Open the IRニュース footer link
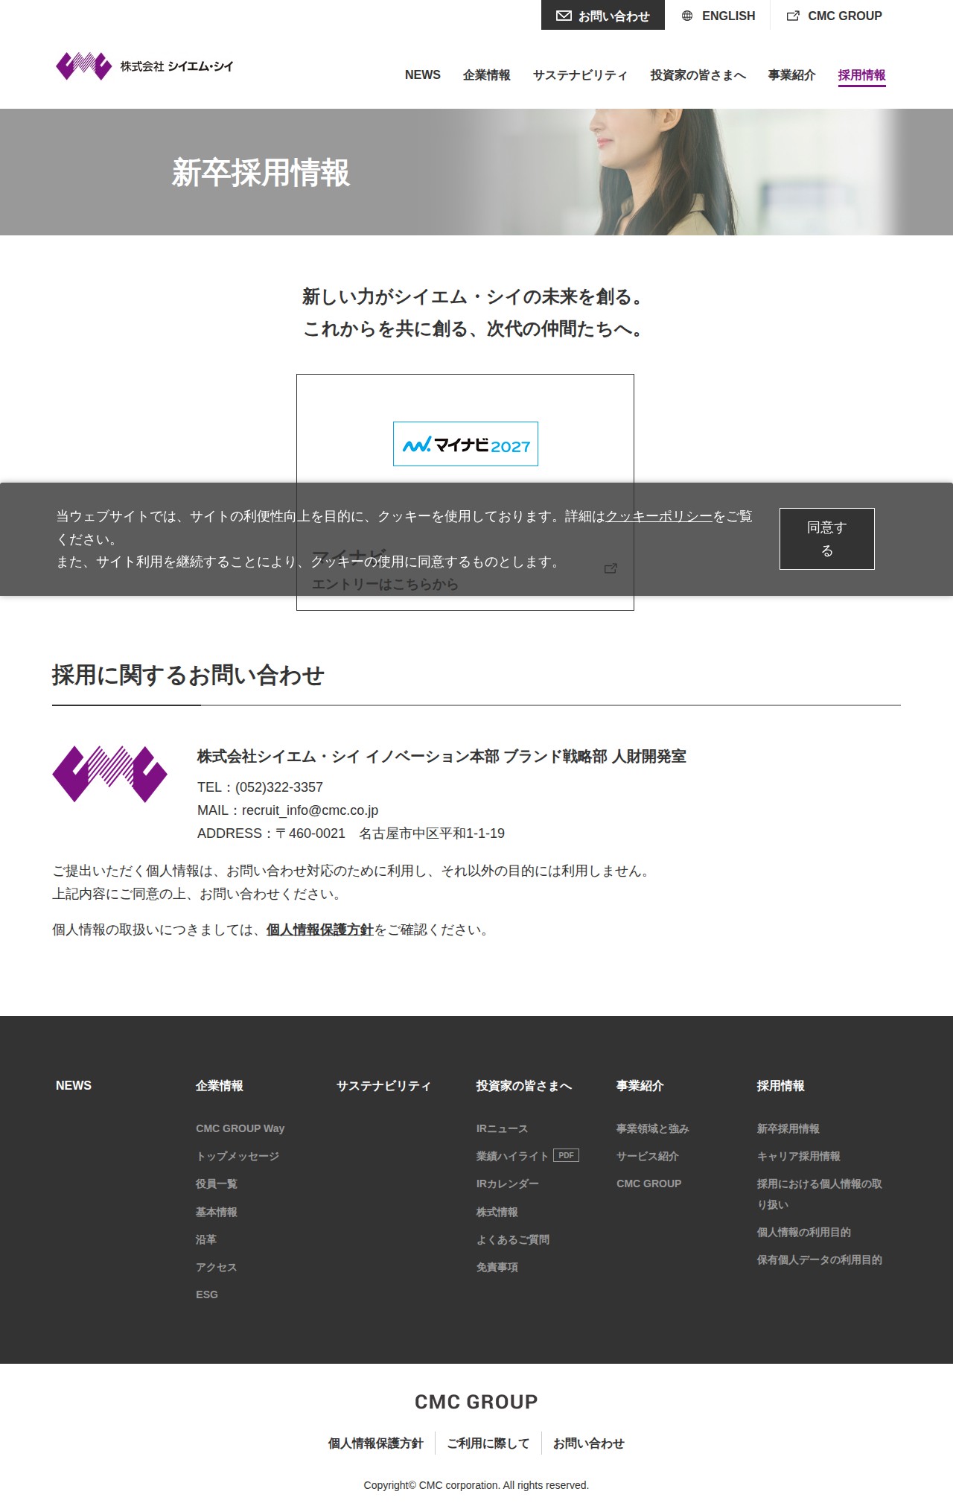Image resolution: width=953 pixels, height=1509 pixels. [x=502, y=1128]
